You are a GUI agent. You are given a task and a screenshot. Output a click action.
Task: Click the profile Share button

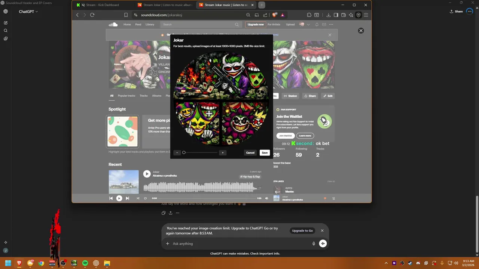click(310, 96)
